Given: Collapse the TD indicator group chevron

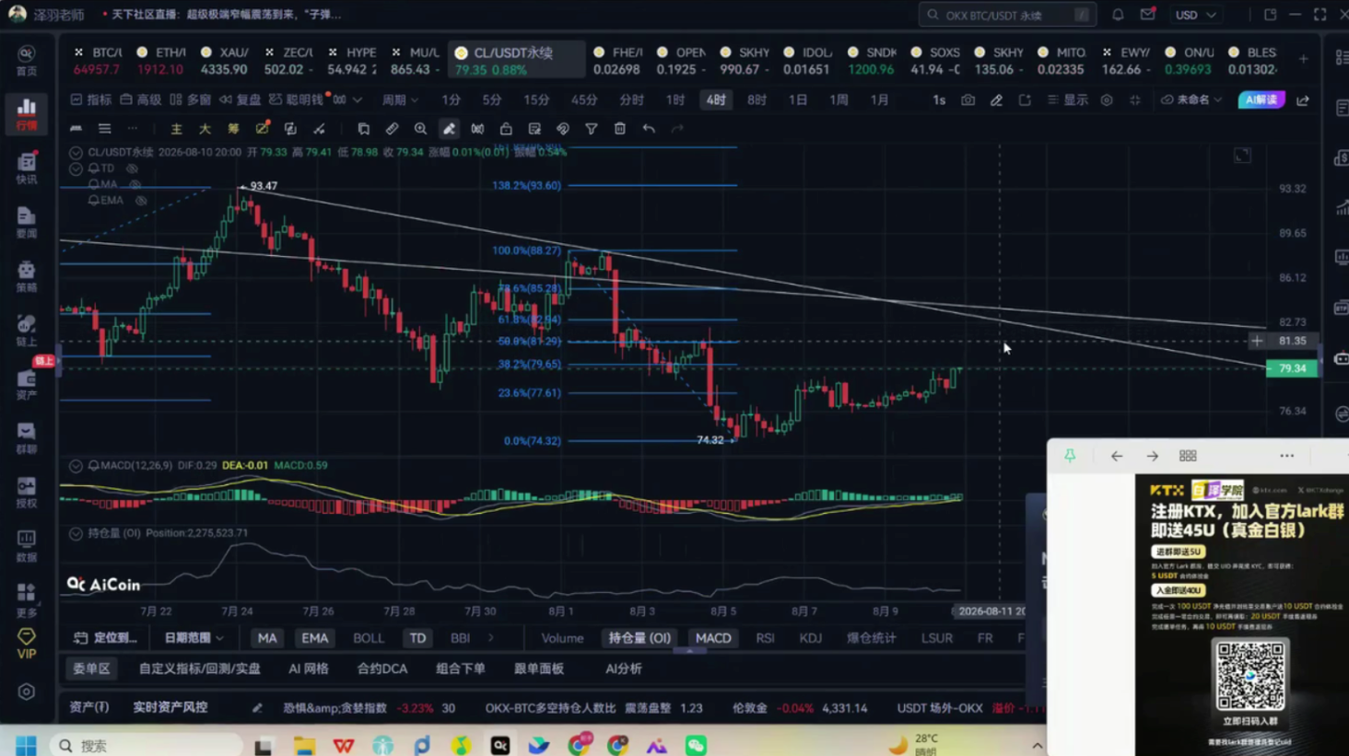Looking at the screenshot, I should coord(76,169).
